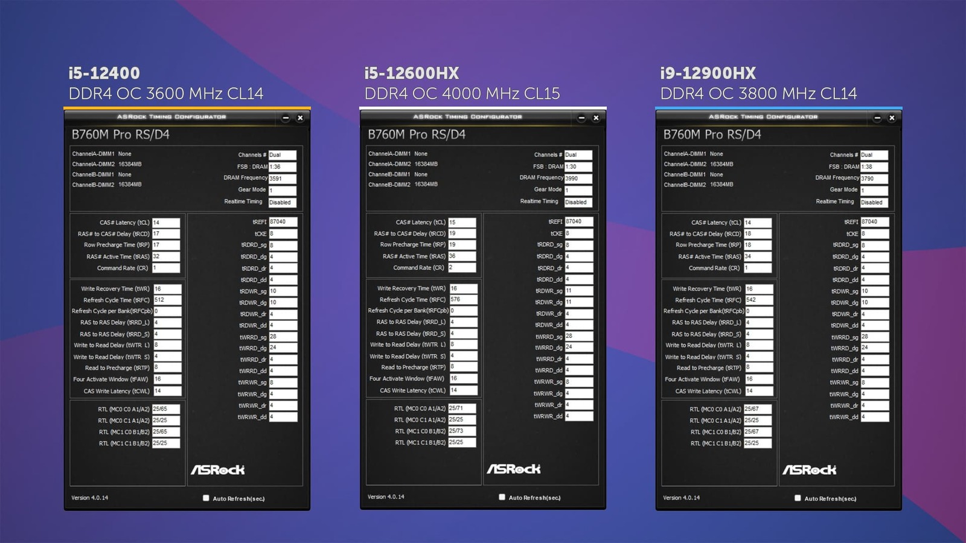Select FSB:DRAM field showing 1:36
Image resolution: width=966 pixels, height=543 pixels.
click(283, 167)
